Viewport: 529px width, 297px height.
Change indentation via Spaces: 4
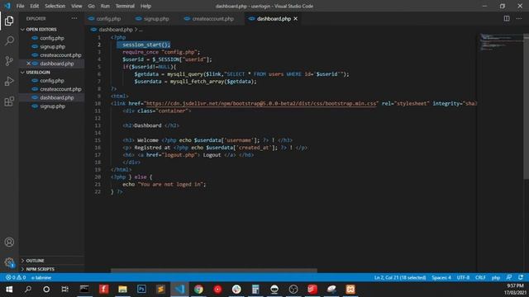(441, 277)
